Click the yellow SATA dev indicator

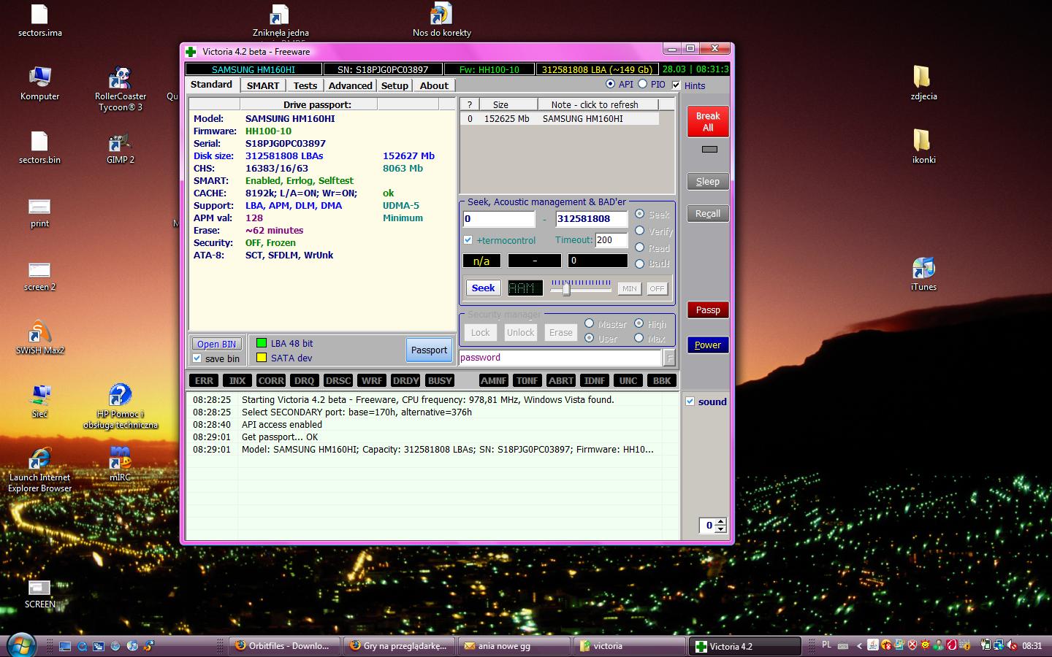click(261, 358)
